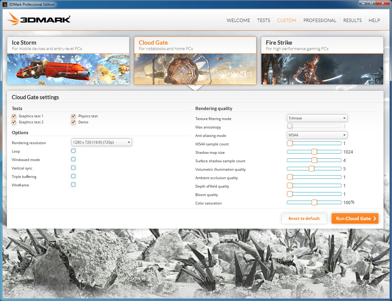Click the Options section heading
The image size is (392, 301).
[x=20, y=133]
